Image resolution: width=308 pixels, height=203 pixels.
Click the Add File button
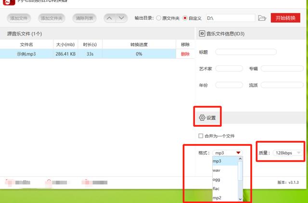coord(19,18)
